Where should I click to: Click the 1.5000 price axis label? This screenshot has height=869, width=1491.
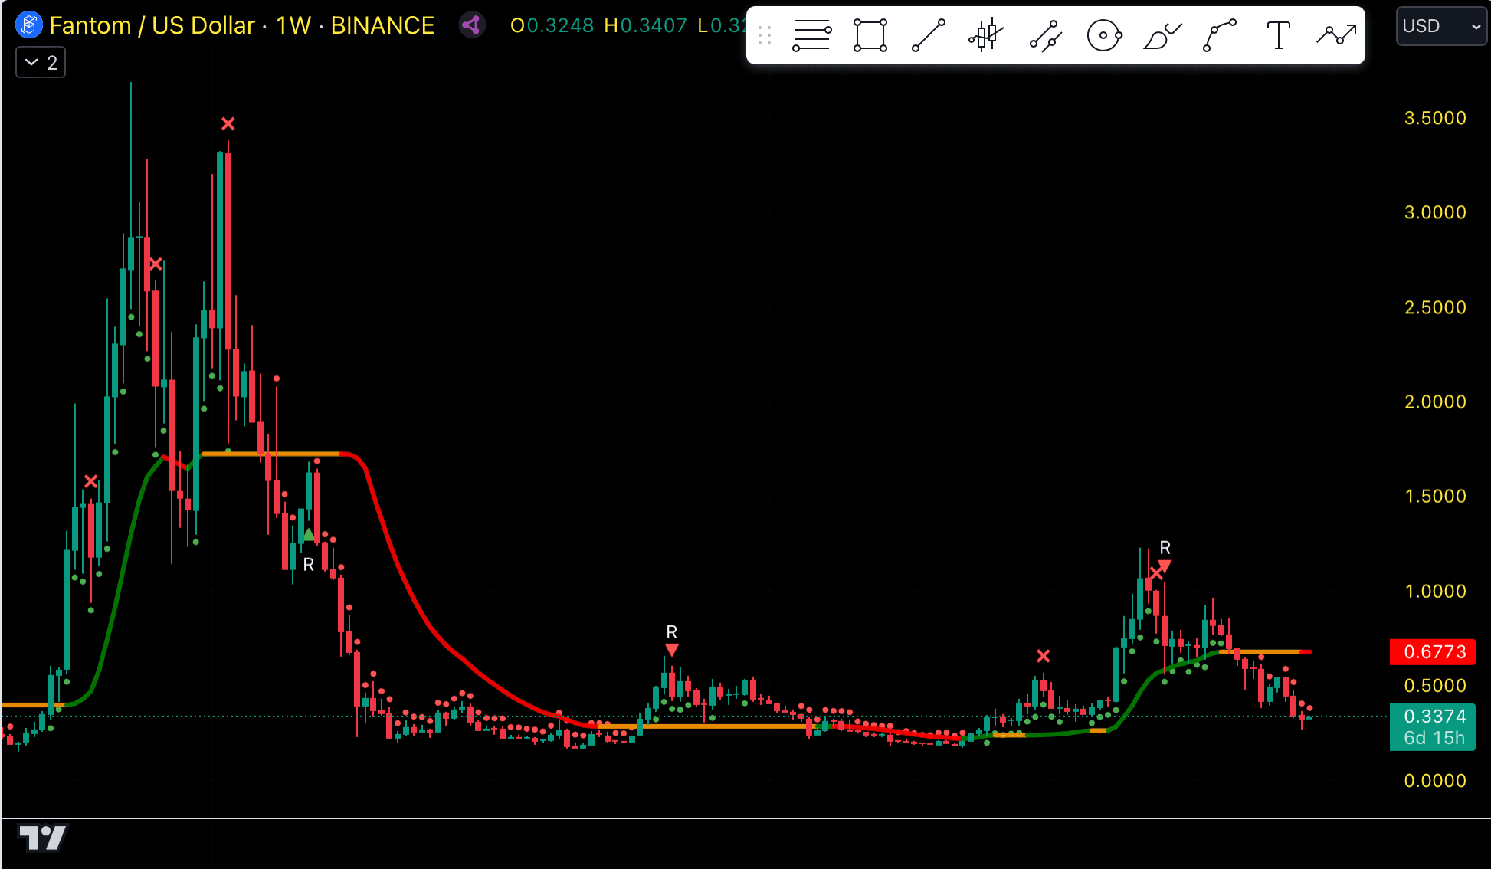coord(1434,496)
